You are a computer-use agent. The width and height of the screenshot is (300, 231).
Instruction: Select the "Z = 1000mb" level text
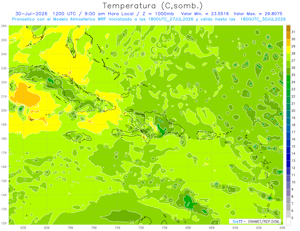[158, 14]
